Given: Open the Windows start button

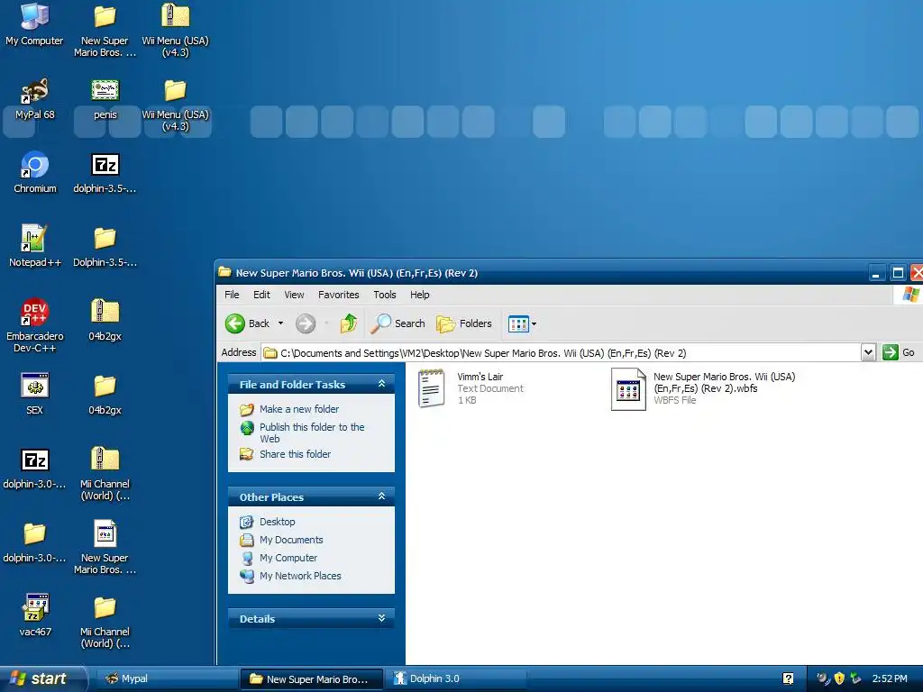Looking at the screenshot, I should pyautogui.click(x=43, y=678).
